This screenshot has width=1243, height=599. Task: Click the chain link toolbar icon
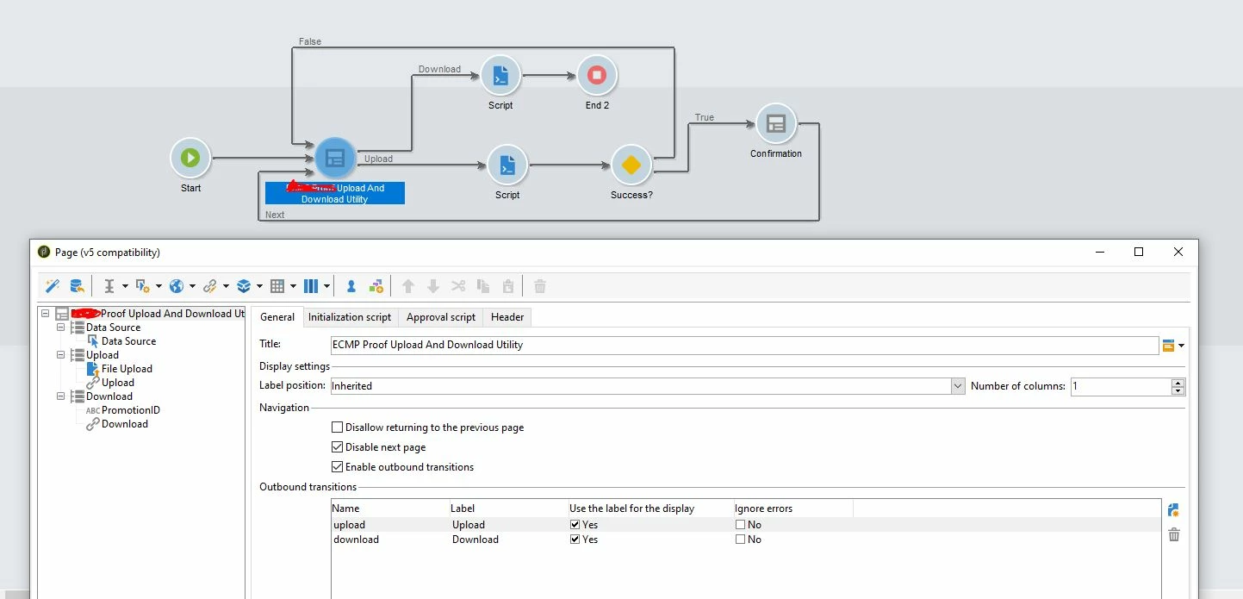tap(209, 286)
